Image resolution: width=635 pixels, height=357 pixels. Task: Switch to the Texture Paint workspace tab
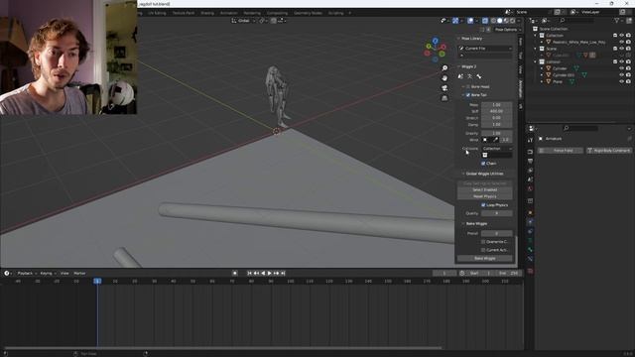[x=184, y=13]
